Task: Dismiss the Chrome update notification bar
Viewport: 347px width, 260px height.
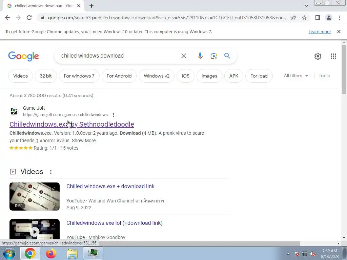Action: click(x=339, y=31)
